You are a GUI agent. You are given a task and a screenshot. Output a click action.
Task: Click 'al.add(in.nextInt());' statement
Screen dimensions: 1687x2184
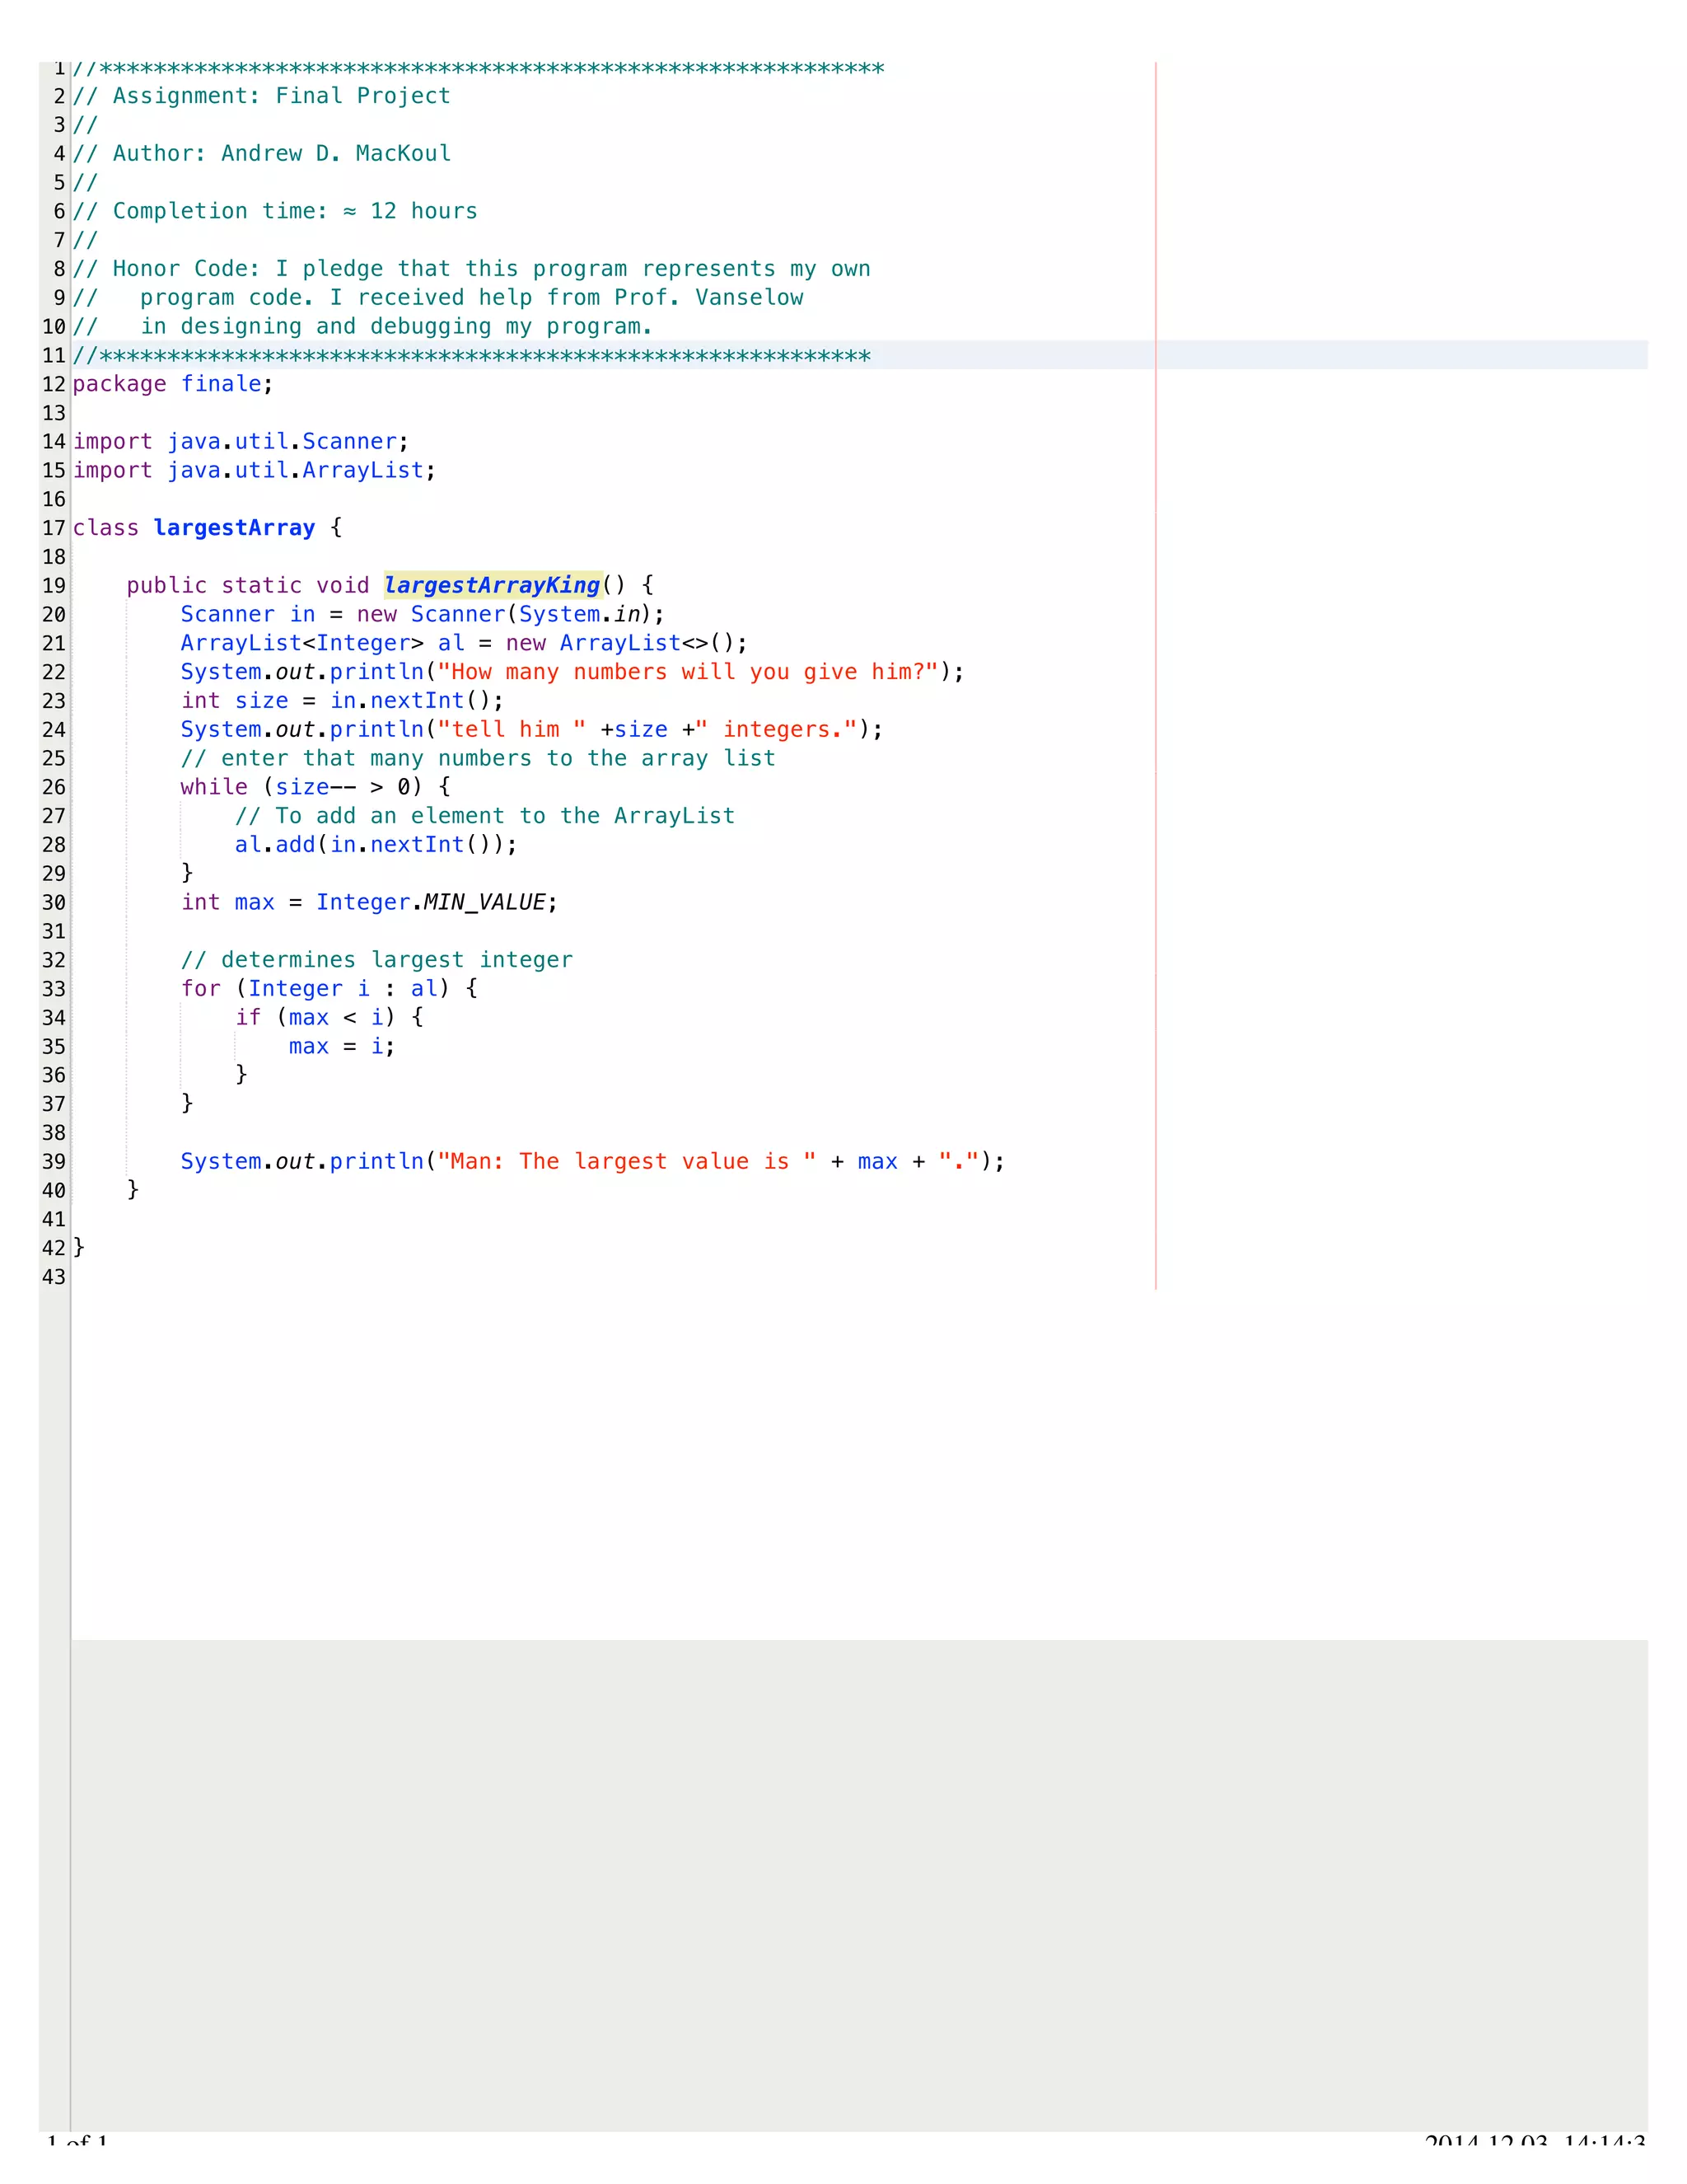376,845
